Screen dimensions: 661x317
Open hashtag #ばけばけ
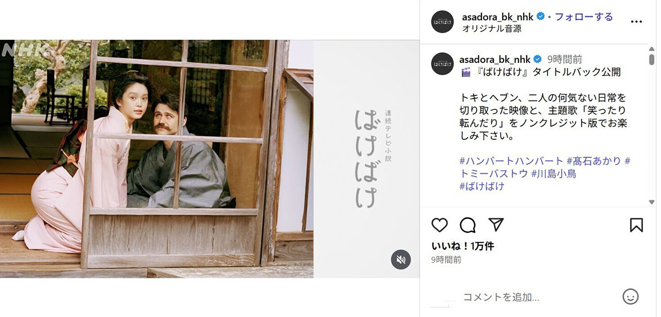click(482, 186)
